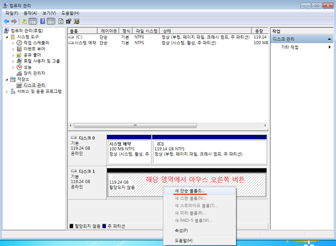Viewport: 336px width, 246px height.
Task: Click the blue Back arrow in toolbar
Action: [x=6, y=22]
